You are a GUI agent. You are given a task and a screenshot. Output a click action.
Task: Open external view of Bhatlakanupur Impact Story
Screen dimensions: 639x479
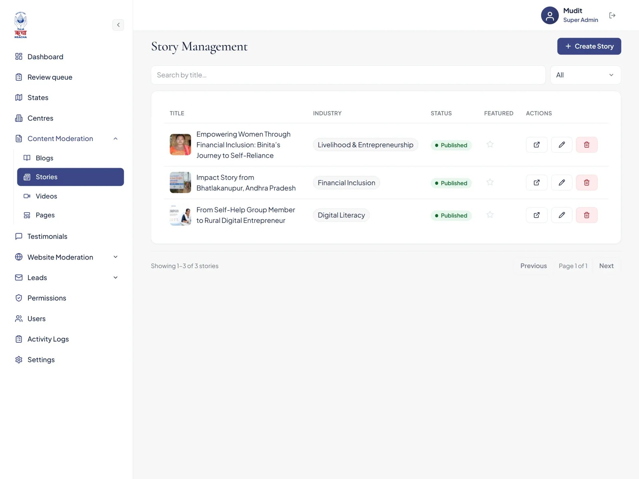click(x=536, y=183)
